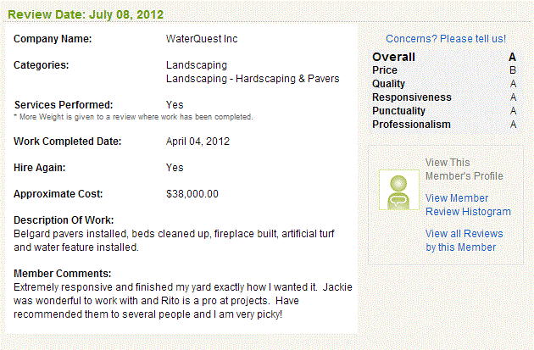The height and width of the screenshot is (350, 534).
Task: Click the Review Date July 08, 2012 heading
Action: pos(86,14)
